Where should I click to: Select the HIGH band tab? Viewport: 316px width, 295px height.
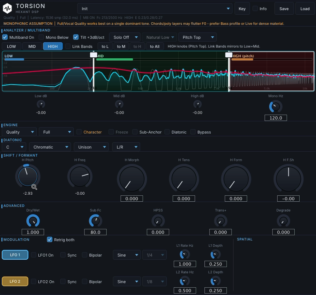53,46
